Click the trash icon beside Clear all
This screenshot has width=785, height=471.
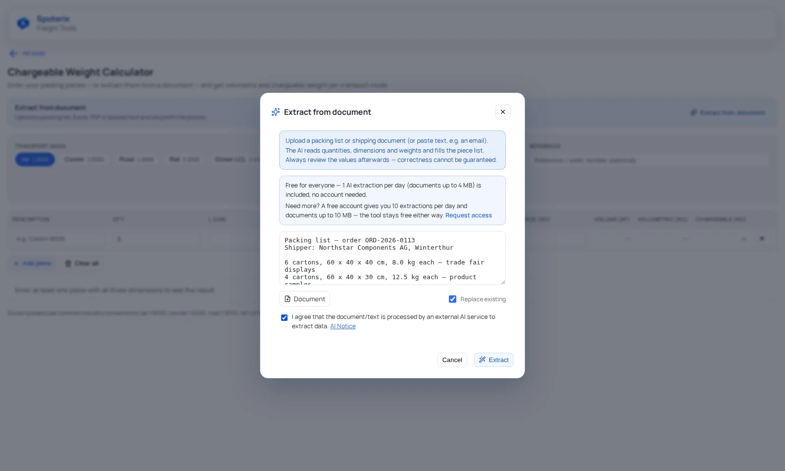tap(68, 263)
